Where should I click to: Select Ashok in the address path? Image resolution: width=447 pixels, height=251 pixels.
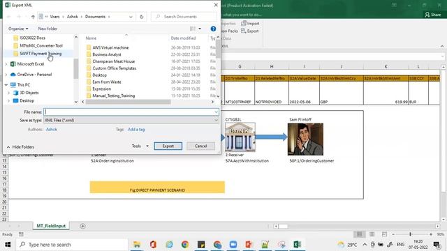[x=73, y=17]
